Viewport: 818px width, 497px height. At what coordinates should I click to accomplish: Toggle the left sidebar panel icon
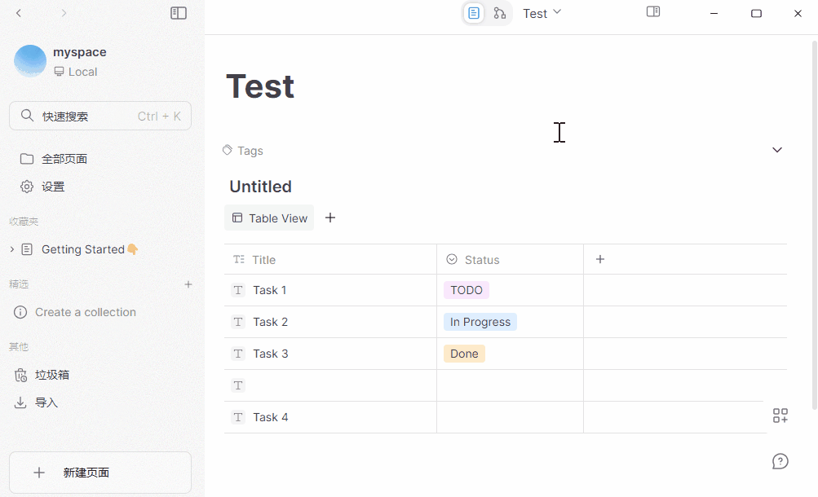pyautogui.click(x=179, y=13)
